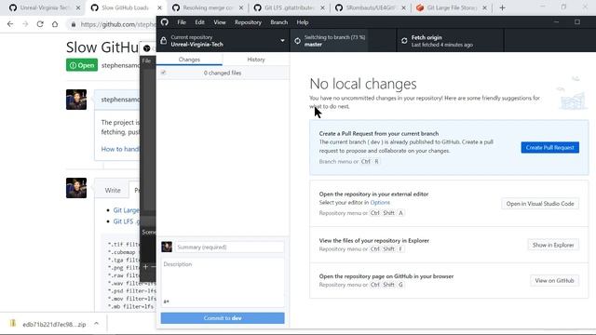Open the Help menu
Viewport: 596px width, 335px height.
302,22
